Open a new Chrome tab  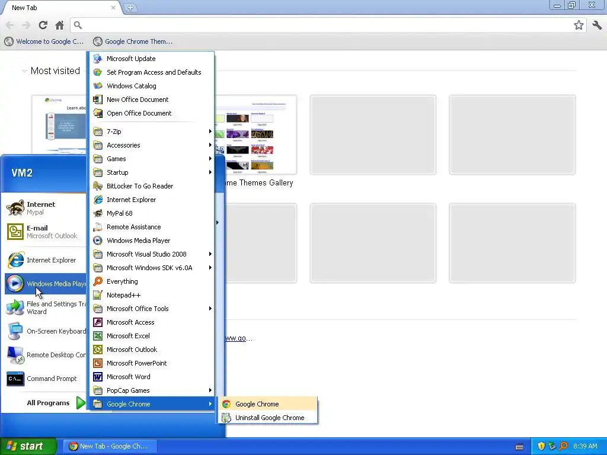tap(130, 8)
